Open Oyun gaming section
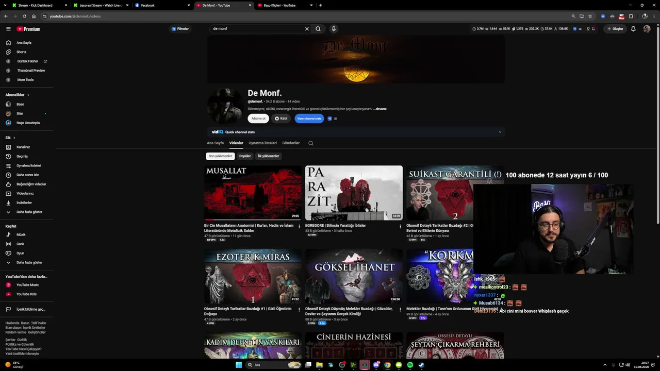This screenshot has height=371, width=660. 20,253
